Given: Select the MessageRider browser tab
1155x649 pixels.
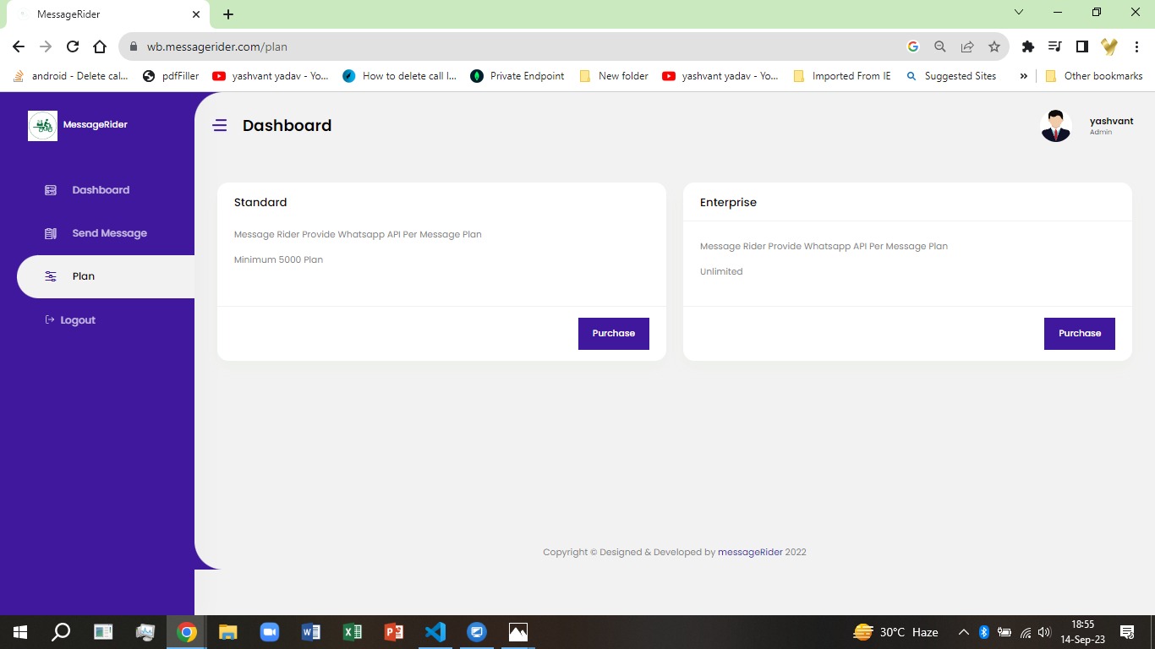Looking at the screenshot, I should click(107, 14).
